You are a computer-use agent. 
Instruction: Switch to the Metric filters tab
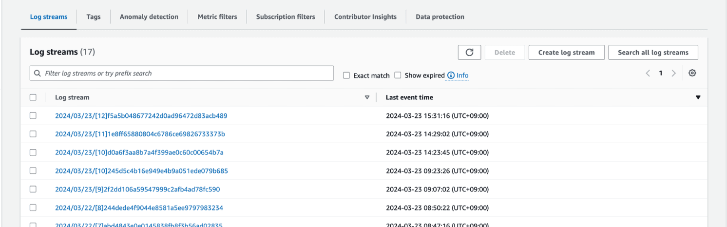[x=217, y=17]
